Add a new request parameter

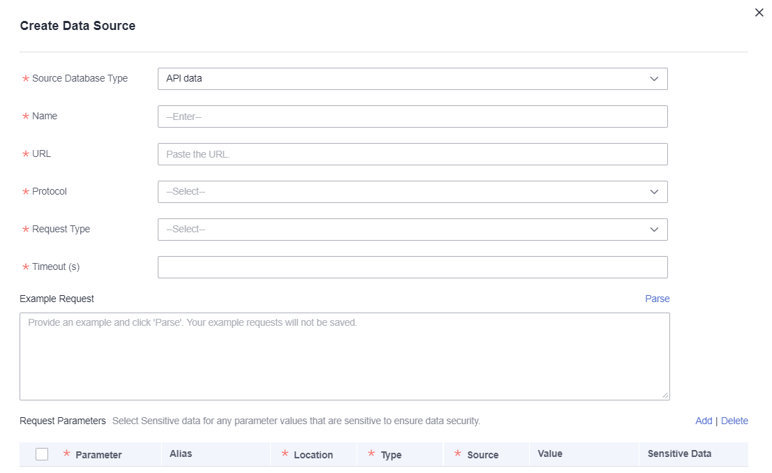(704, 421)
